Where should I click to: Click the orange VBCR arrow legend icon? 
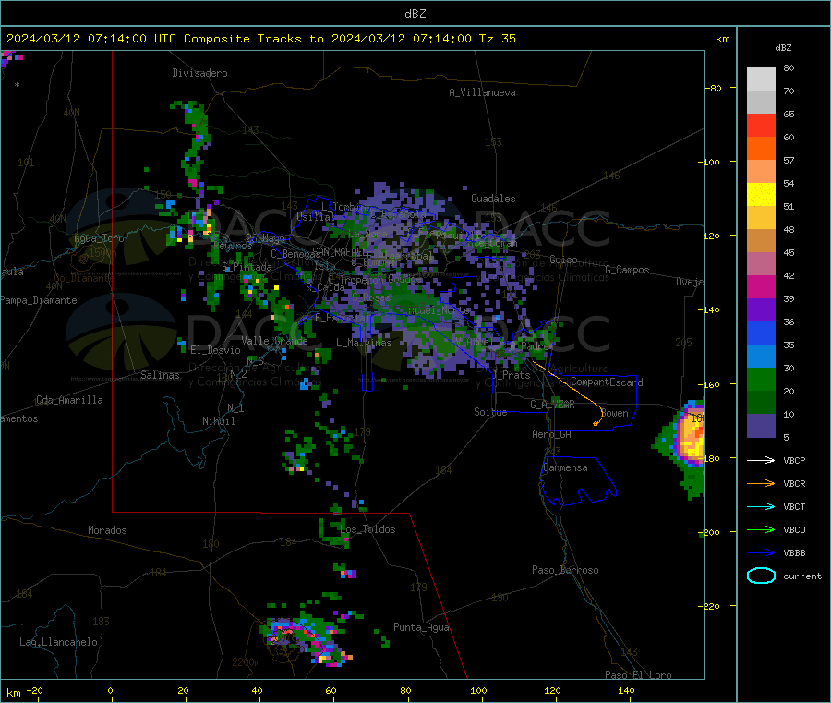pos(761,483)
